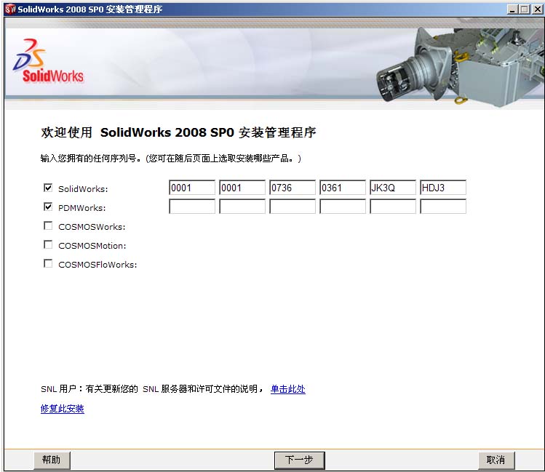The width and height of the screenshot is (545, 472).
Task: Cancel setup with the 取消 button
Action: (x=496, y=460)
